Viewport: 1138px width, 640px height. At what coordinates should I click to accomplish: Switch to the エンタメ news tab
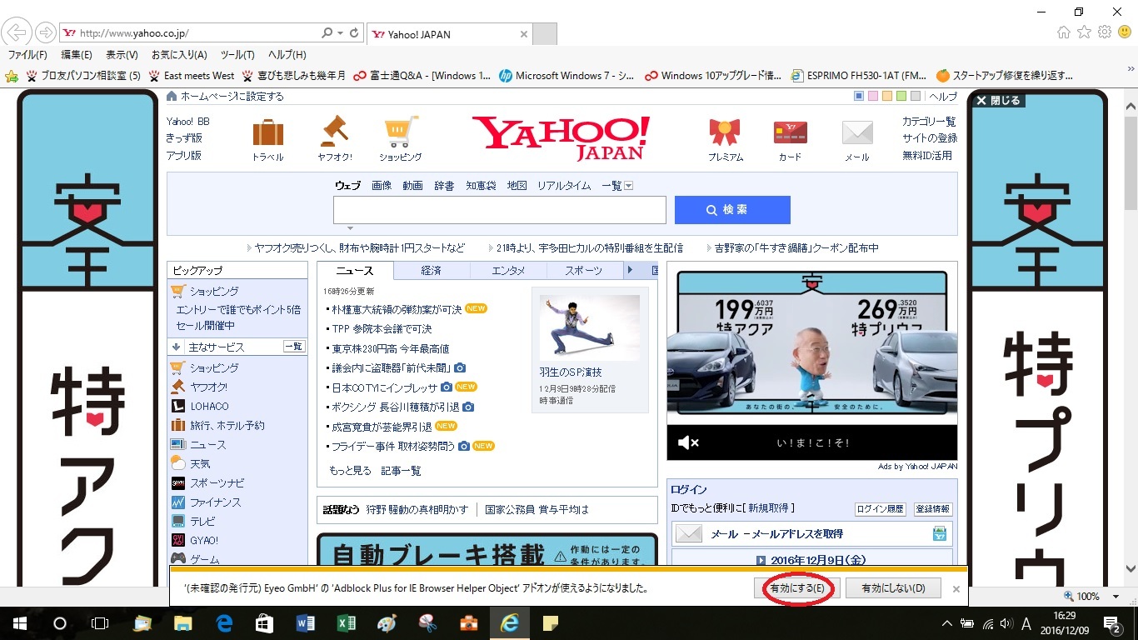point(508,270)
